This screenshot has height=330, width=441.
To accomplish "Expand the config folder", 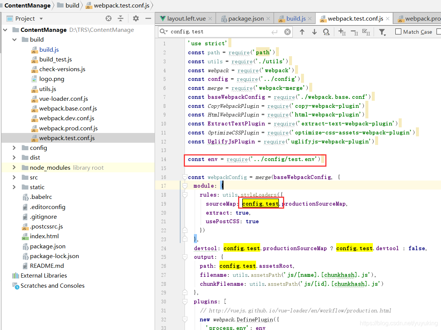I will 14,148.
